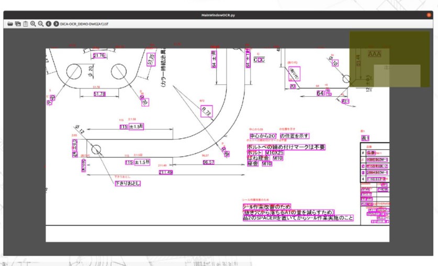Click the highlighted viewport in the overview minimap
This screenshot has height=266, width=438.
pos(397,76)
